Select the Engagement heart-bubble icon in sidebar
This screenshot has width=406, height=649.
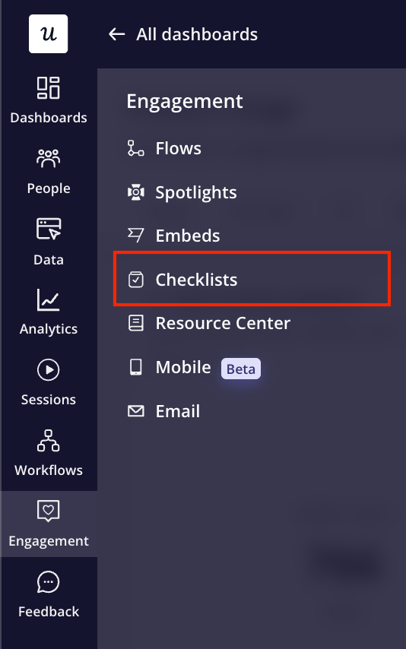pyautogui.click(x=49, y=511)
